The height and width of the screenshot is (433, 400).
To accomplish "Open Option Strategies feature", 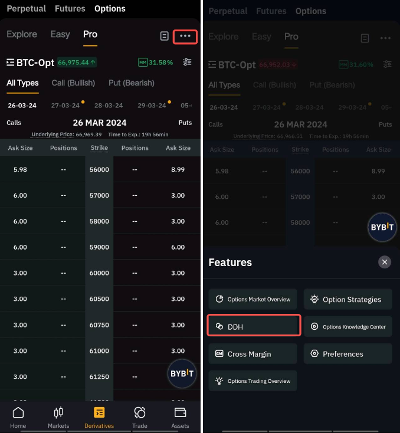I will point(347,299).
